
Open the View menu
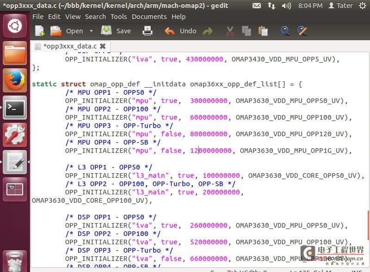pyautogui.click(x=73, y=17)
